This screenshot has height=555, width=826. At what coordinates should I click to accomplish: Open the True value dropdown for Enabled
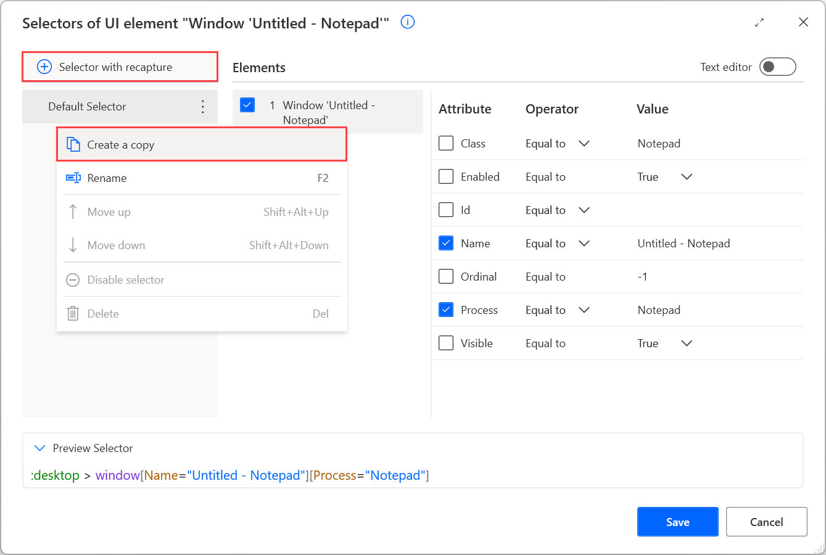(x=687, y=176)
